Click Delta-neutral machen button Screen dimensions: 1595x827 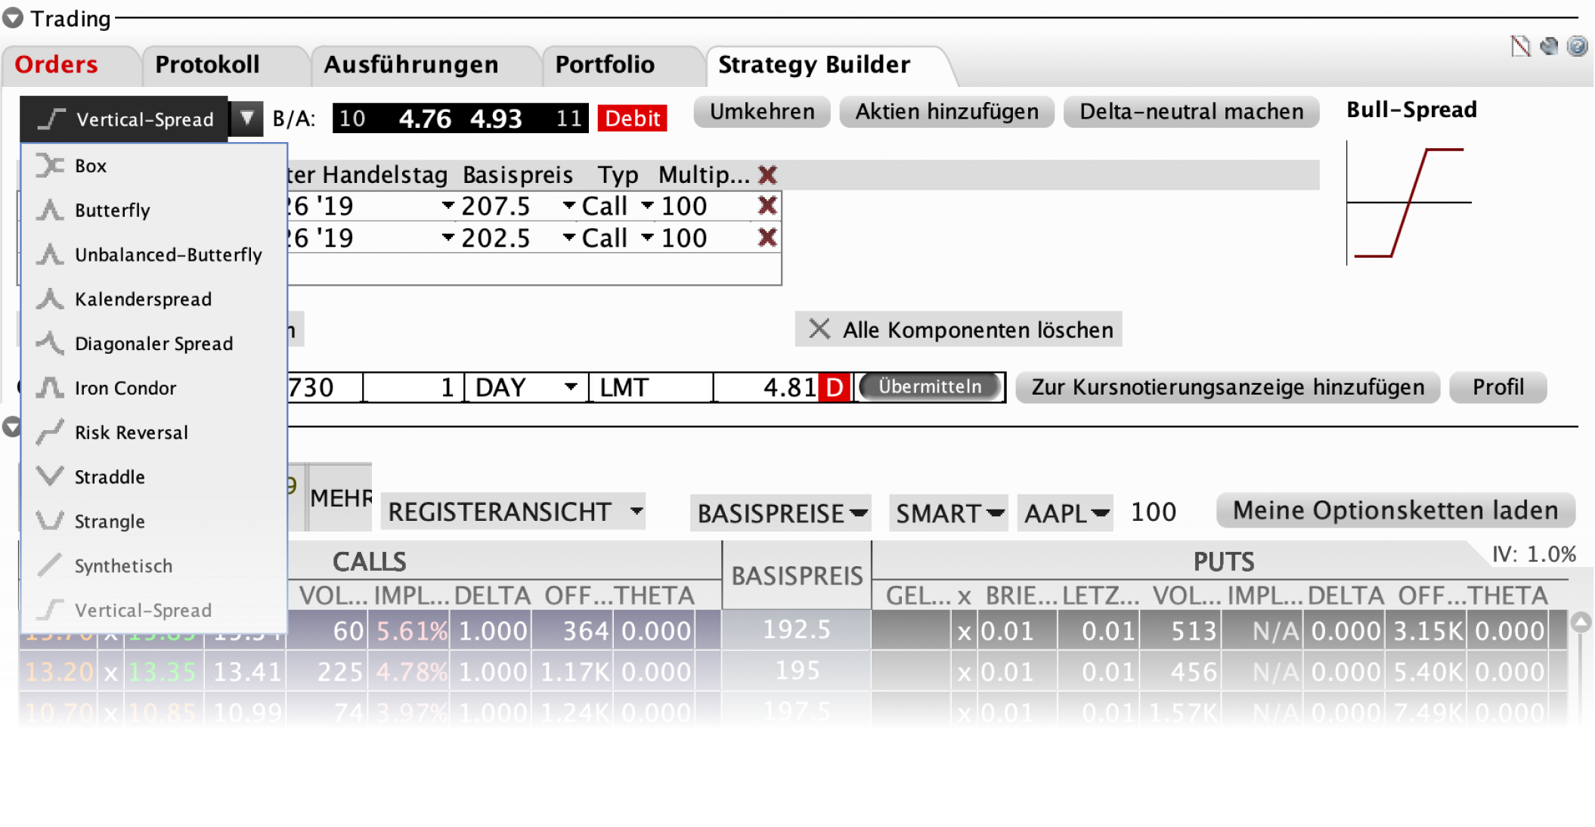coord(1191,112)
